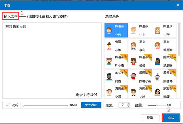Decrease 语速 with the down arrow
This screenshot has height=124, width=183.
[128, 106]
